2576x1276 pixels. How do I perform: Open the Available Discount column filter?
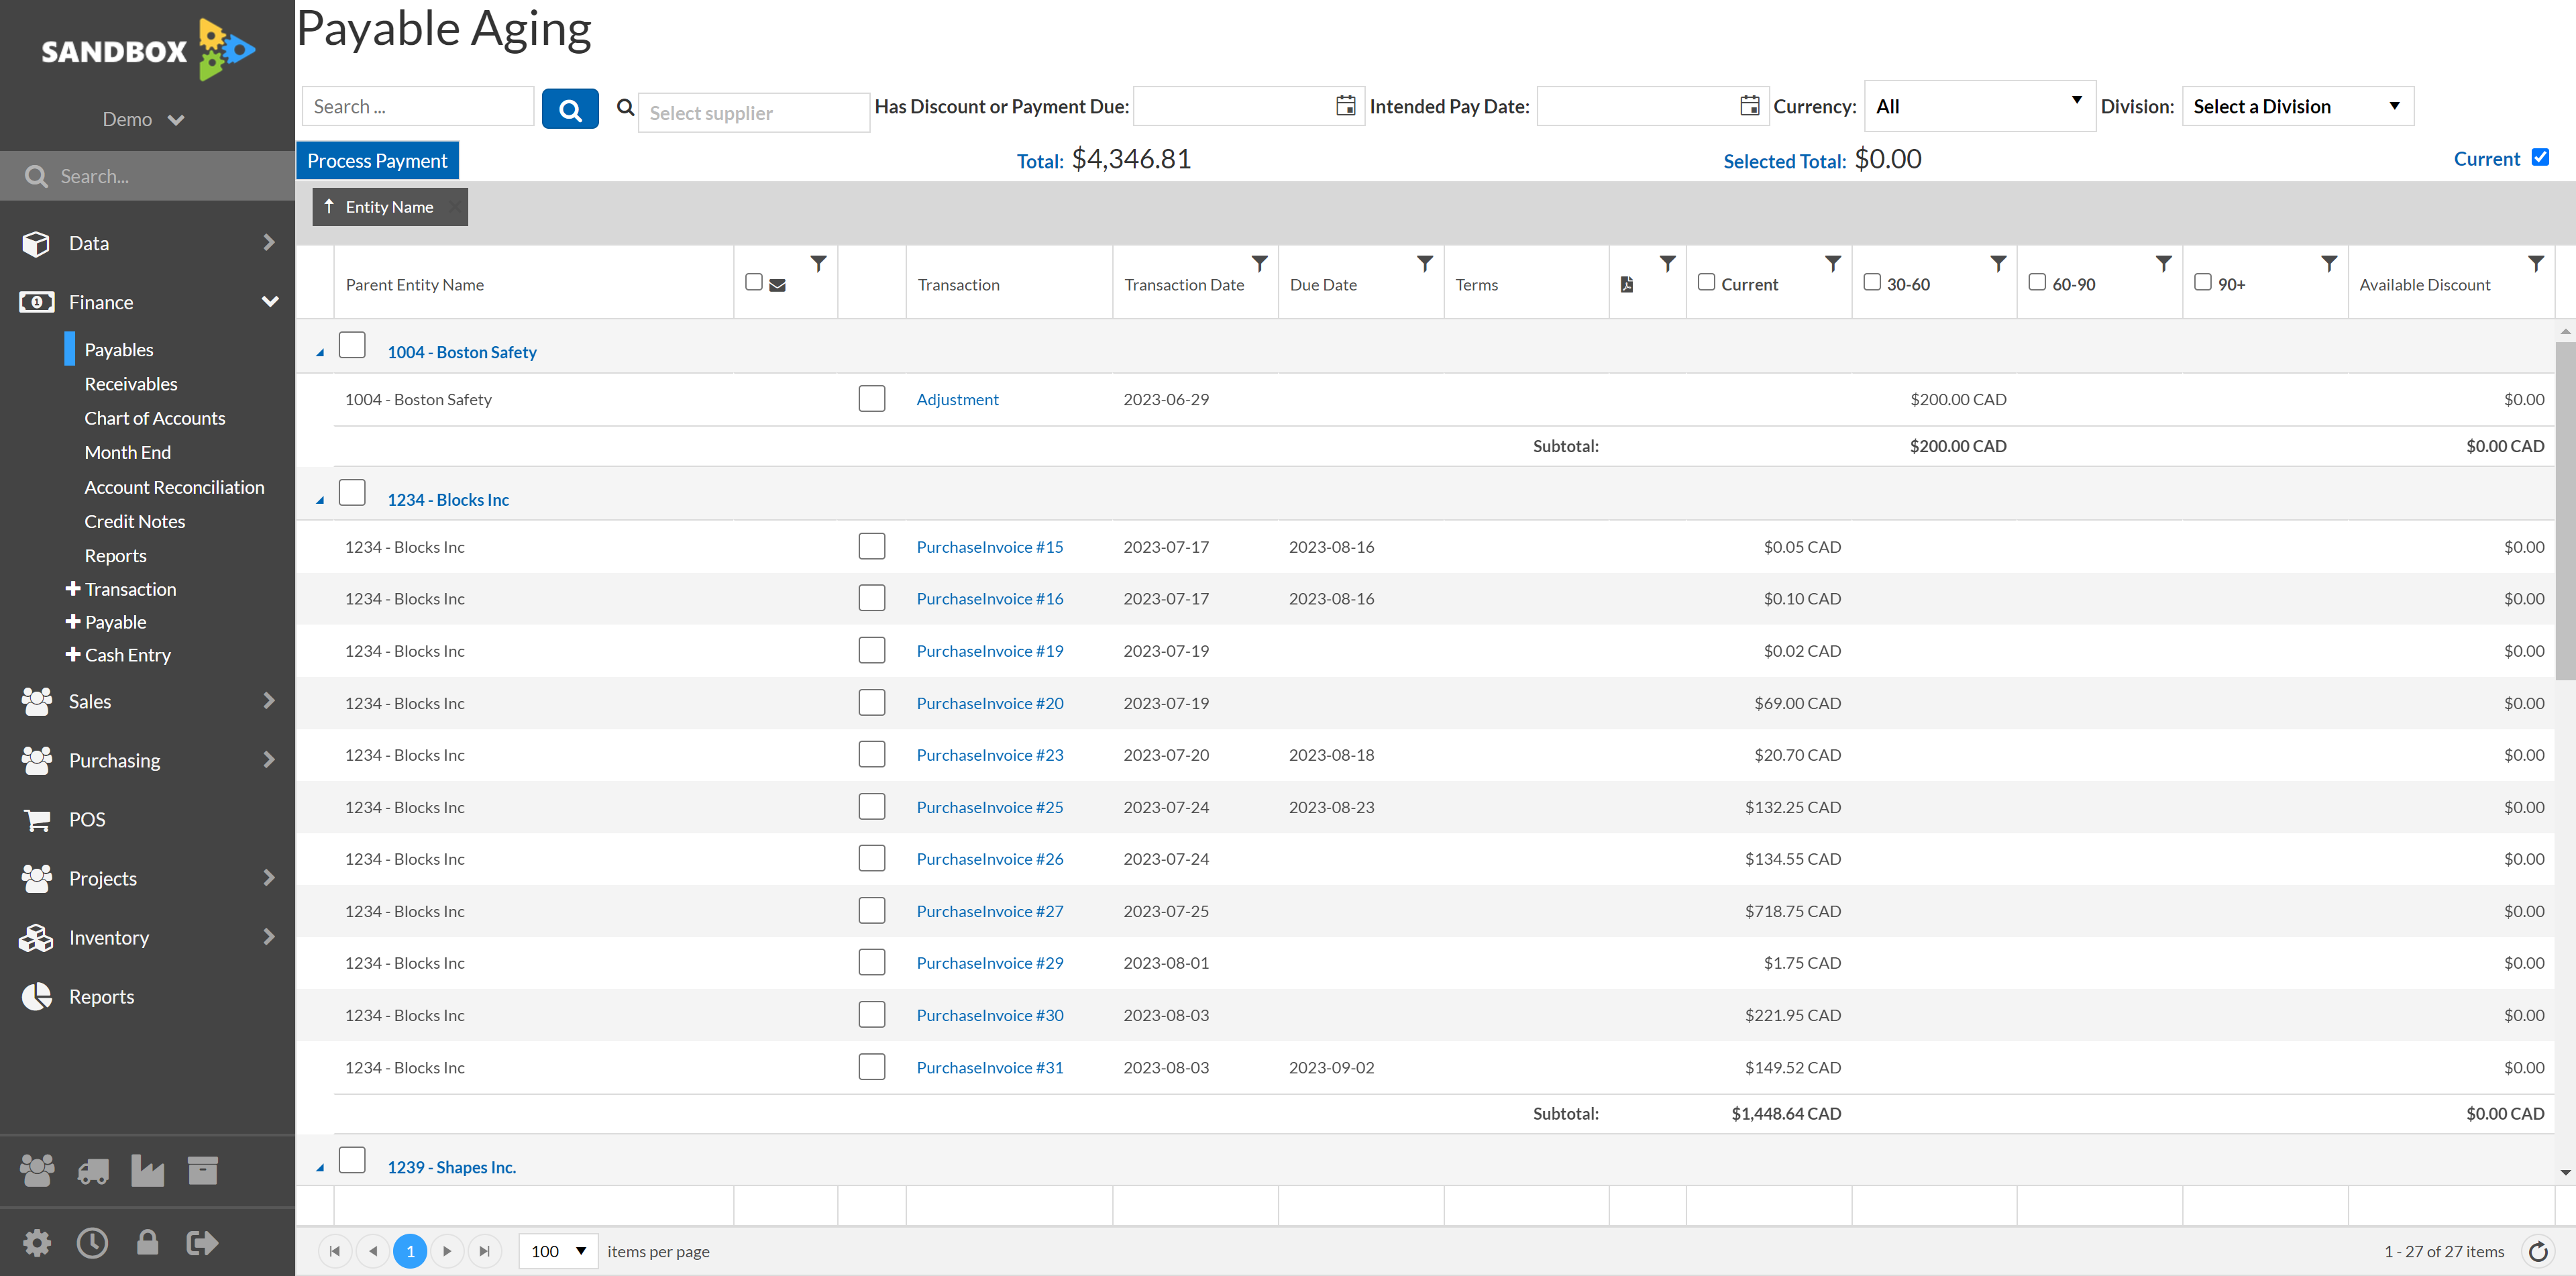(x=2535, y=264)
